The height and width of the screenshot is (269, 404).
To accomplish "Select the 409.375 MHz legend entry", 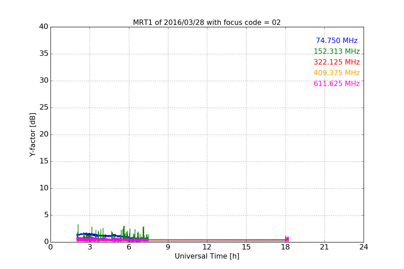I will [x=337, y=73].
